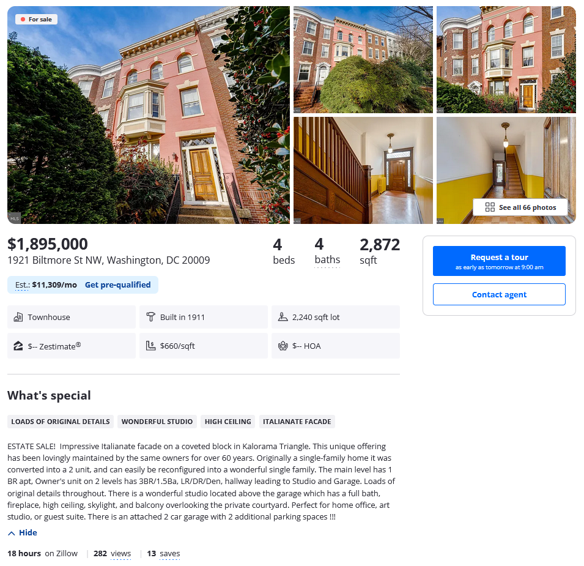
Task: Click the HOA hands icon
Action: 283,346
